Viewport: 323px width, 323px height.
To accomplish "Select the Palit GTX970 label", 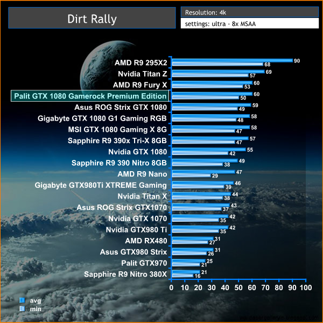I will tap(144, 263).
